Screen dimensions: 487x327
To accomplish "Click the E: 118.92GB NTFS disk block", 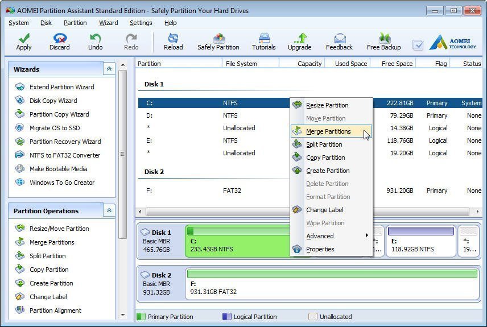I will coord(421,241).
